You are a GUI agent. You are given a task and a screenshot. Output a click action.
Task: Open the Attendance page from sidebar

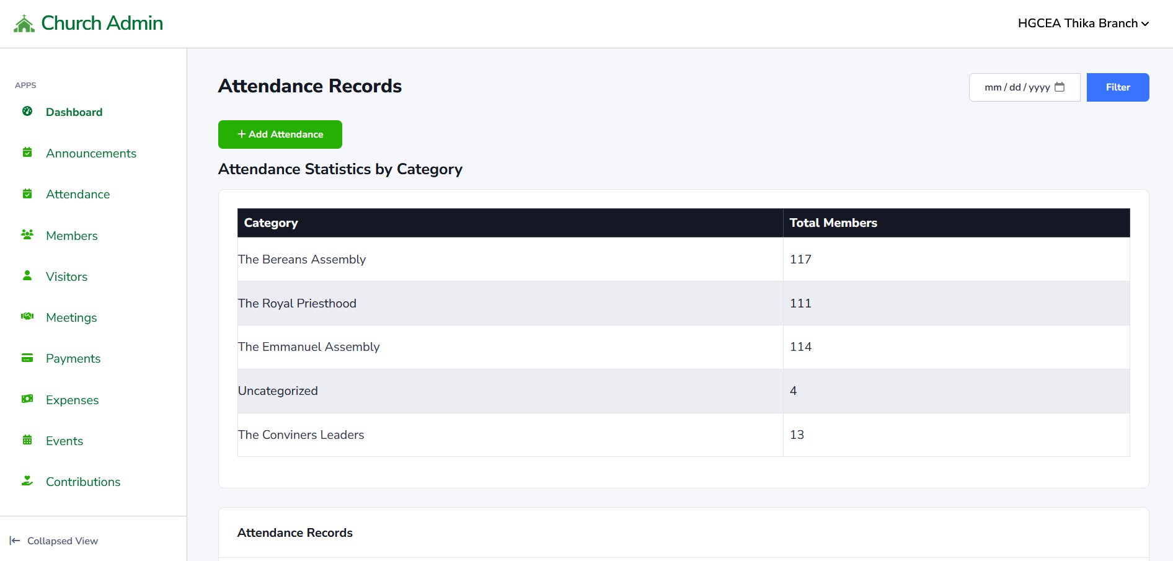[x=77, y=194]
